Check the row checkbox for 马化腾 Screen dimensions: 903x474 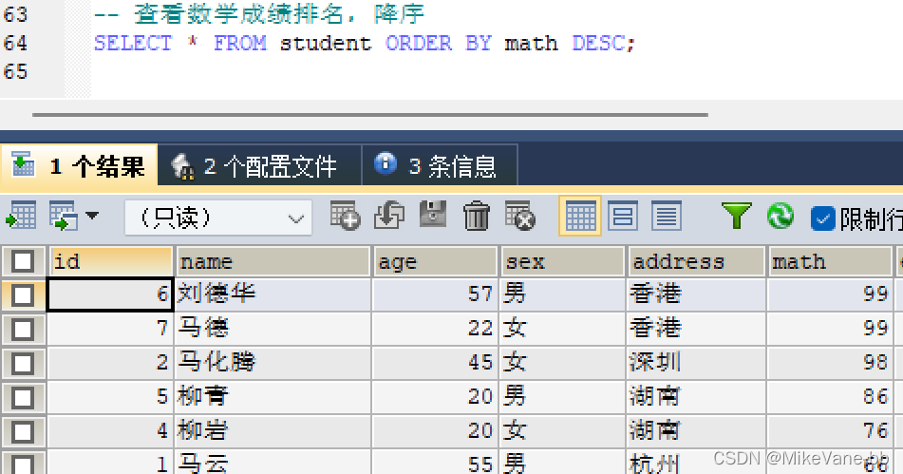pos(23,364)
